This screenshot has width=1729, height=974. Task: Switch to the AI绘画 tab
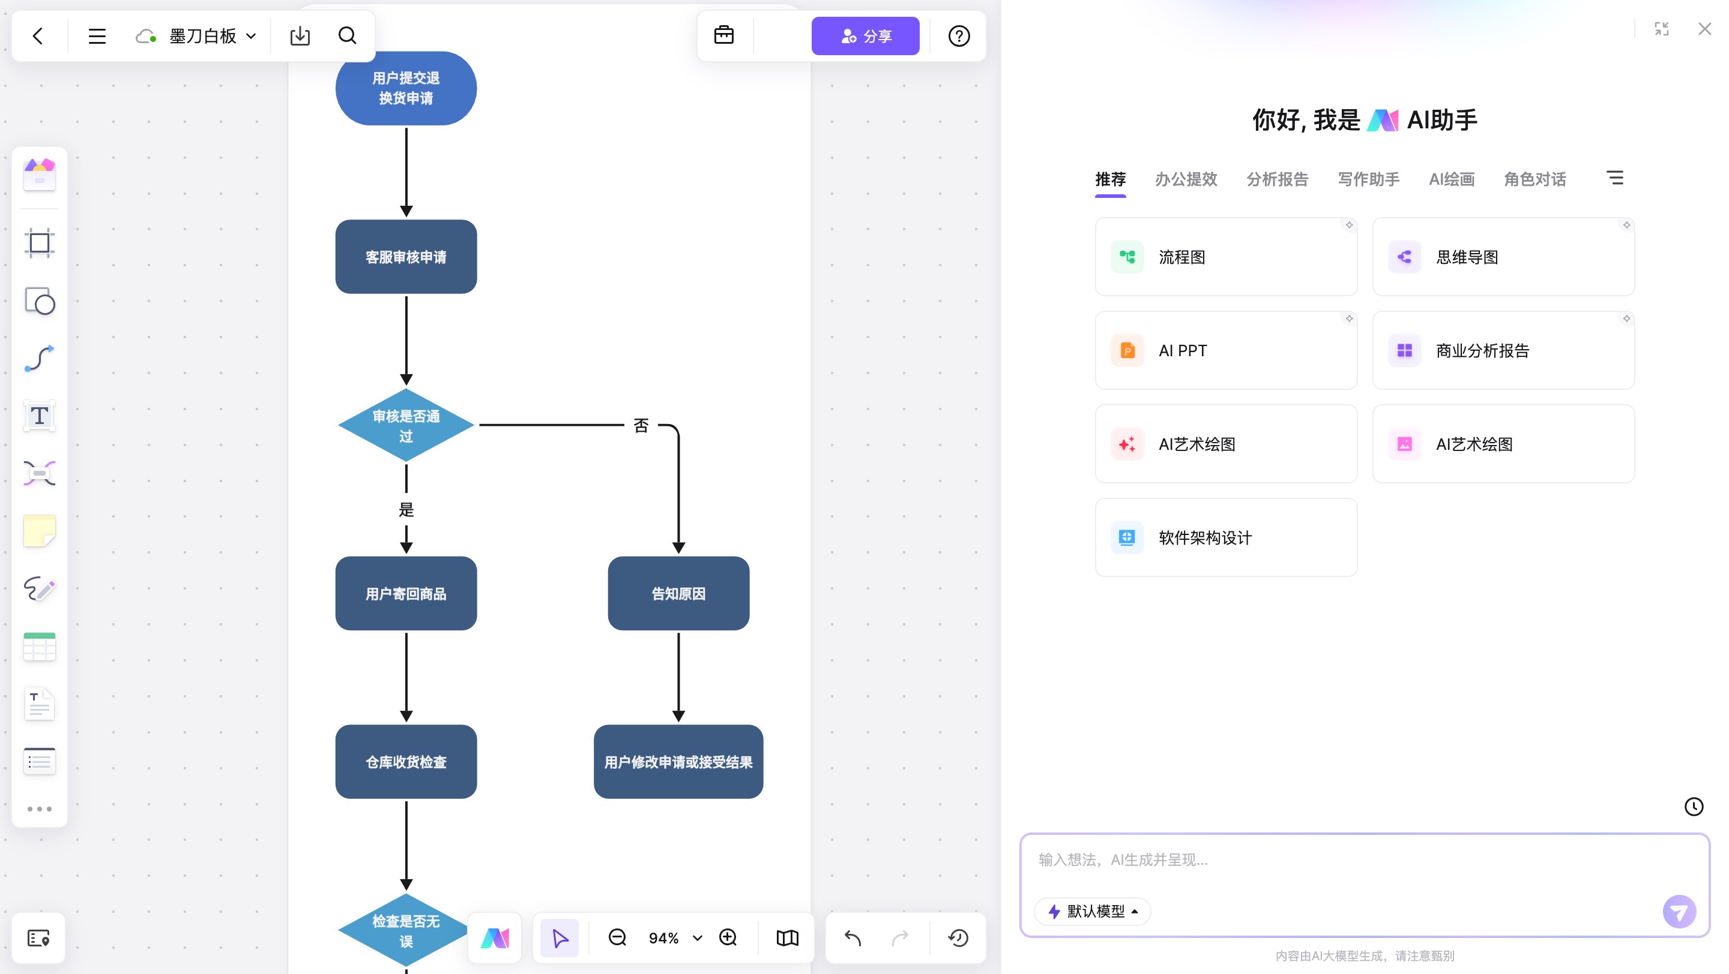click(1451, 179)
